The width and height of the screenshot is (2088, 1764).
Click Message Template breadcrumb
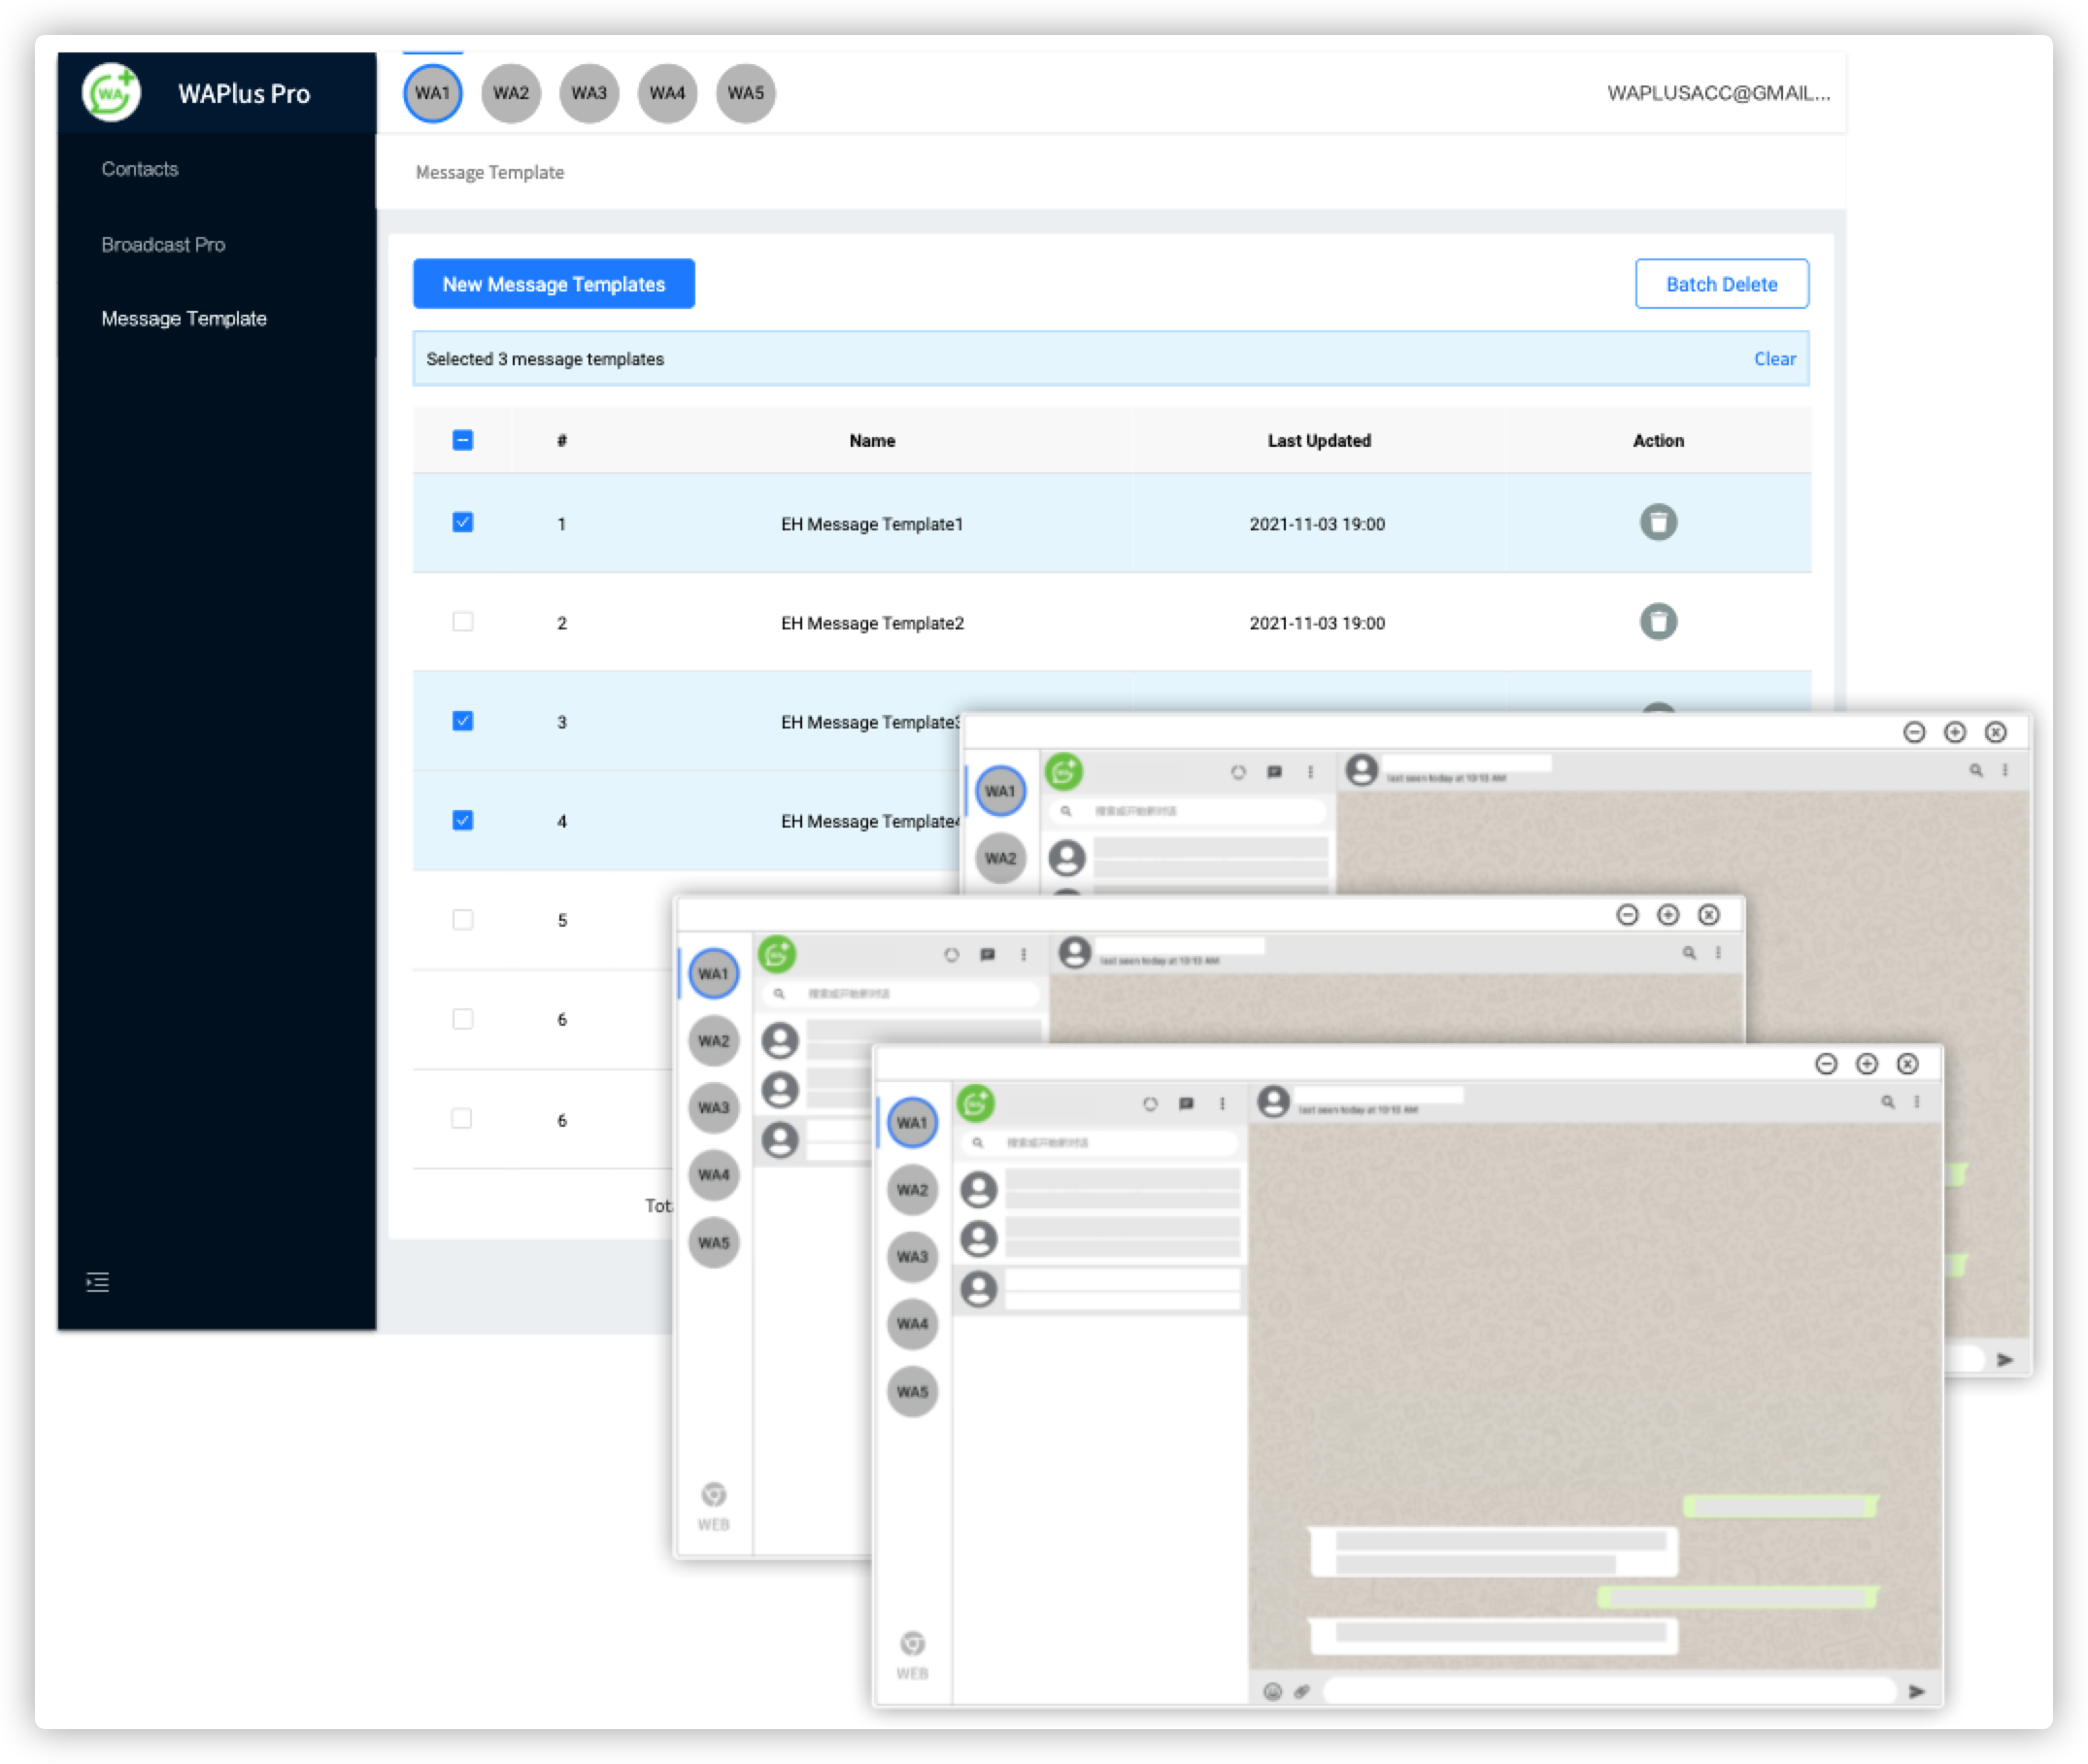pos(489,172)
